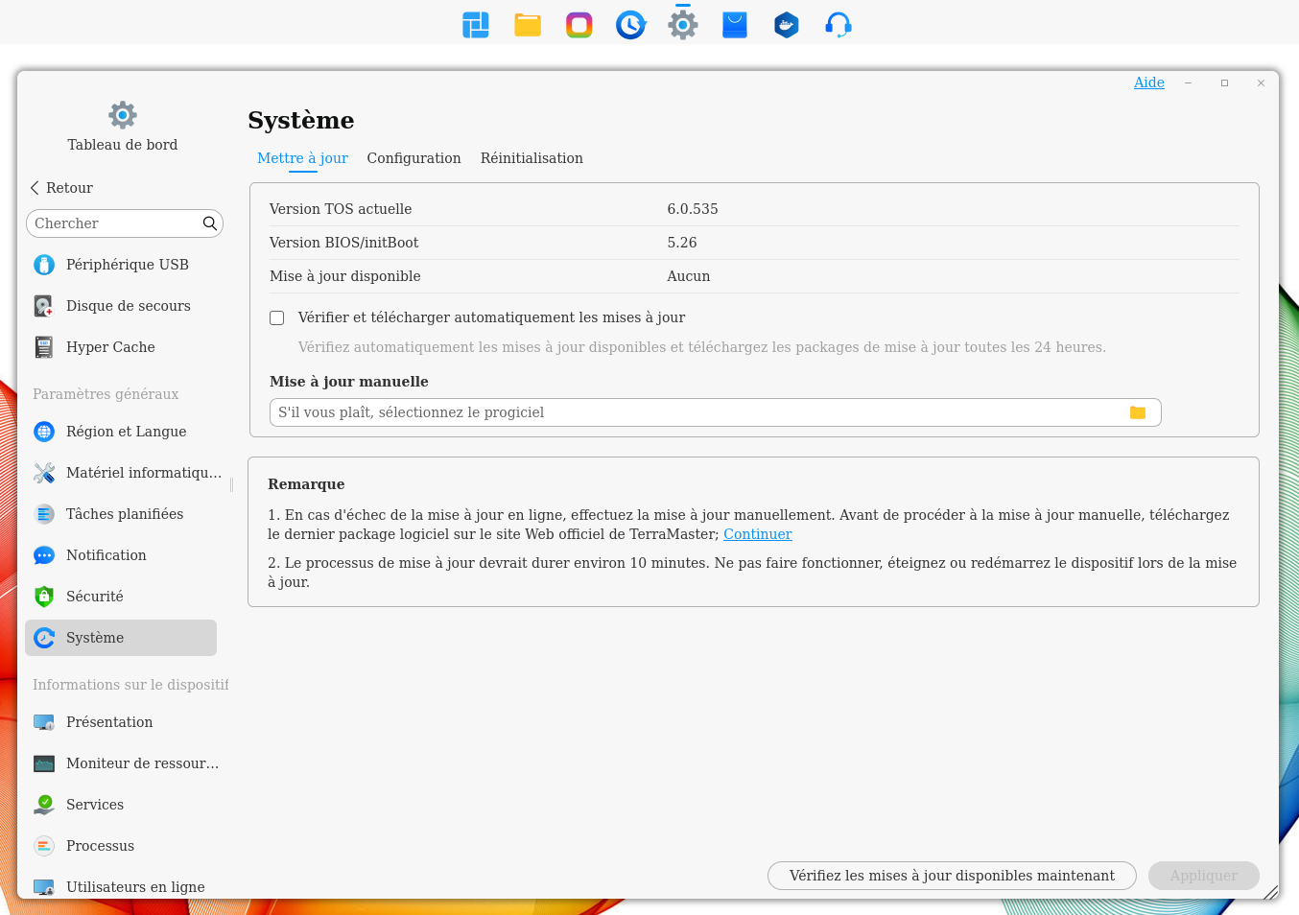Open the Docker app from the top dock

tap(786, 25)
